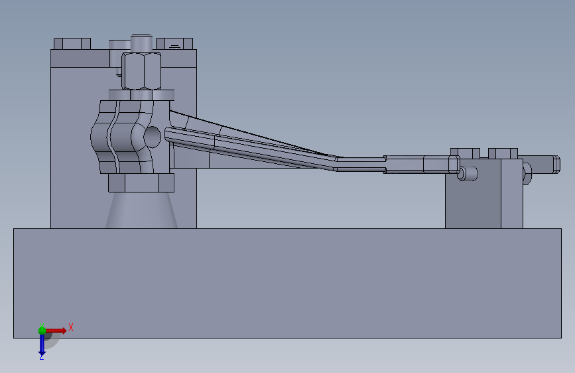Pick the left bolt head on the right support block
Screen dimensions: 575x373
(x=465, y=153)
